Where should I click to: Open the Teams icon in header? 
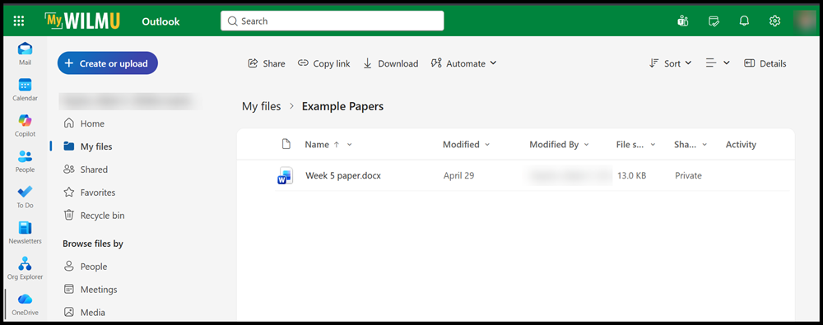point(683,21)
